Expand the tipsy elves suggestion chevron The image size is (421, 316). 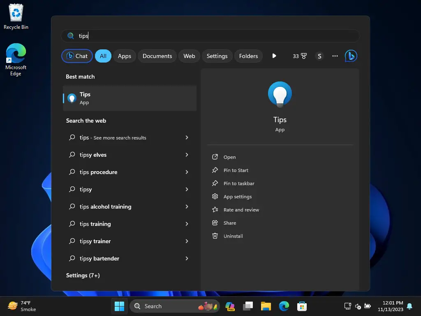tap(187, 155)
